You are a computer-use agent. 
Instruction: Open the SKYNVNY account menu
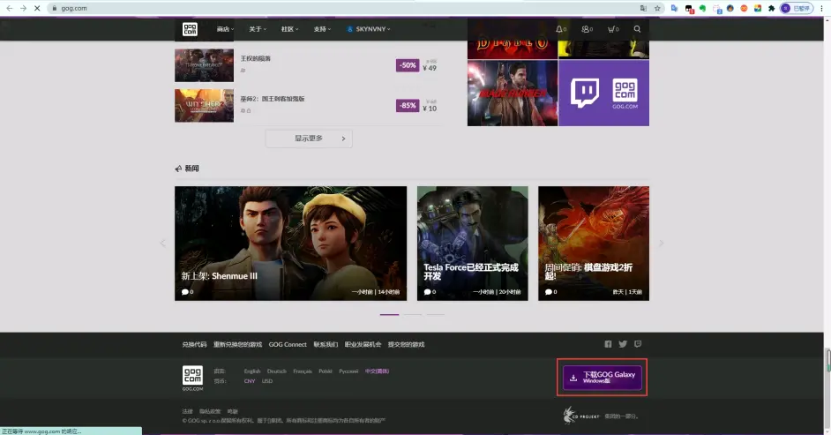point(369,29)
